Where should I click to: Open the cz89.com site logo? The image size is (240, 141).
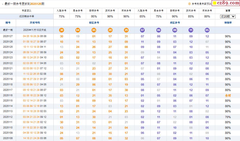point(226,3)
